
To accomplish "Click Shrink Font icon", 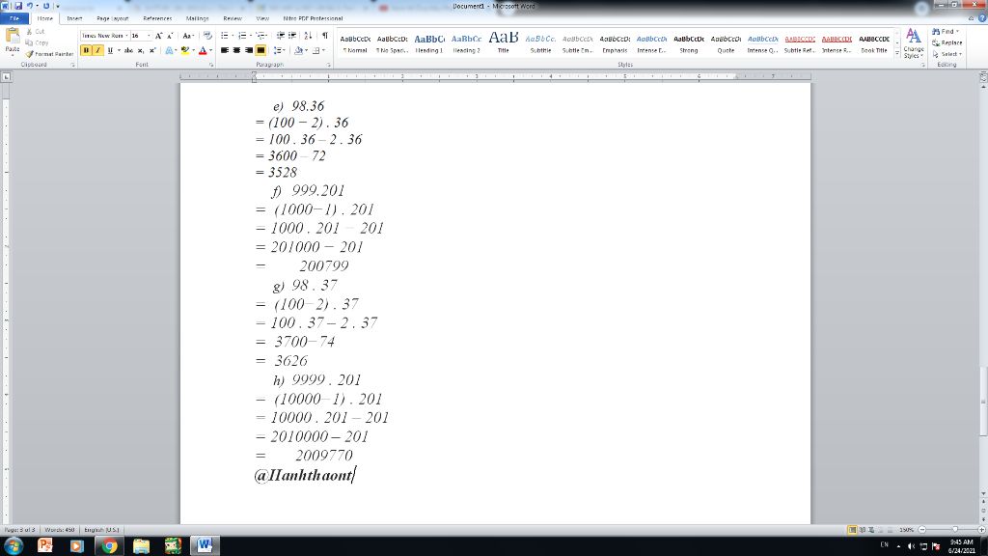I will tap(170, 36).
